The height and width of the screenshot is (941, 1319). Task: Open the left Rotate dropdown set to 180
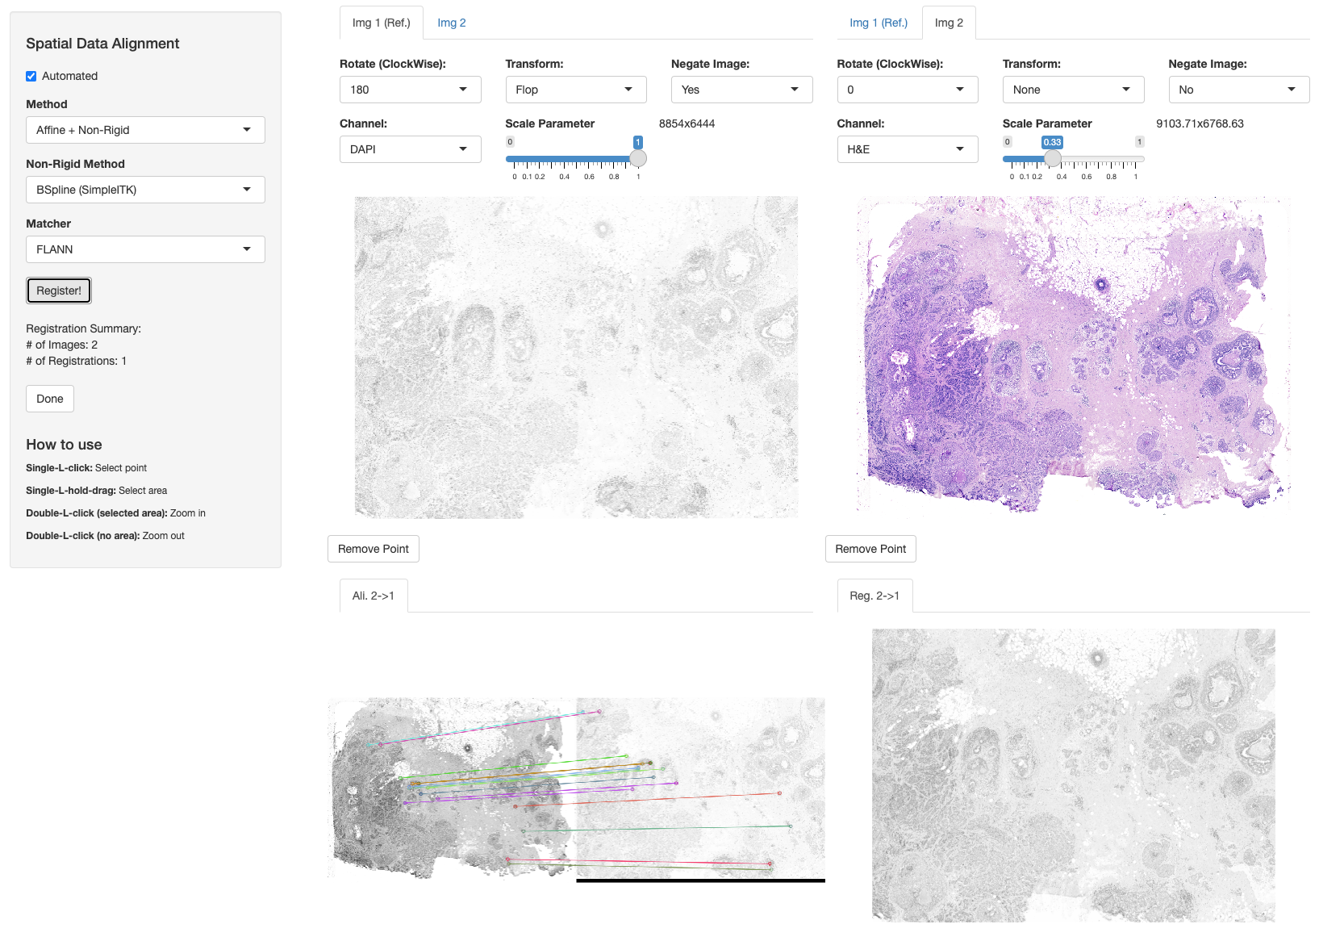pyautogui.click(x=410, y=90)
